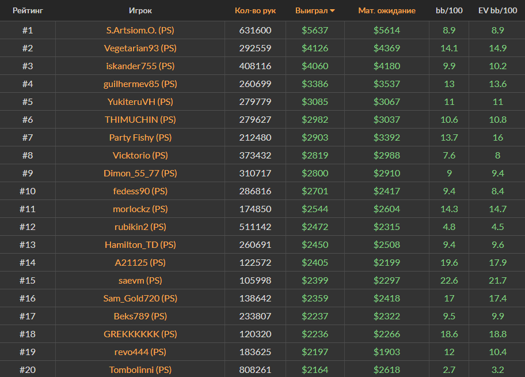
Task: Sort by Выиграл column header
Action: tap(311, 10)
